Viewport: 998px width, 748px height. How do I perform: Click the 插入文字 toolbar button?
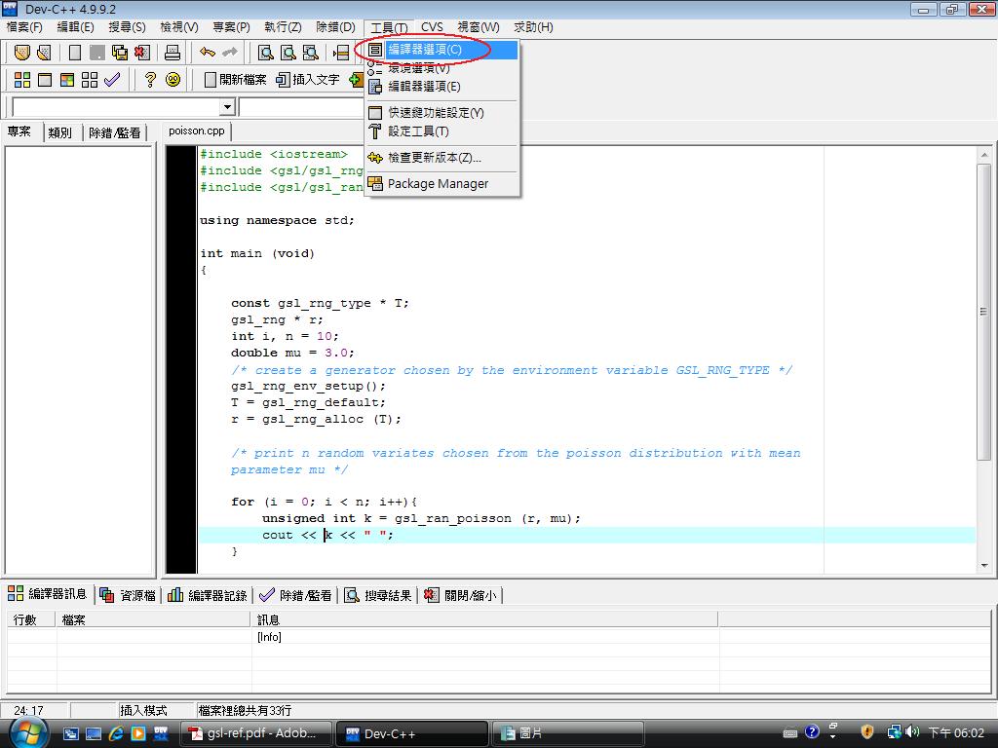point(308,80)
